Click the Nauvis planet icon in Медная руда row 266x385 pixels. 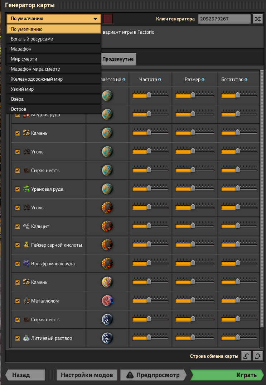[107, 114]
